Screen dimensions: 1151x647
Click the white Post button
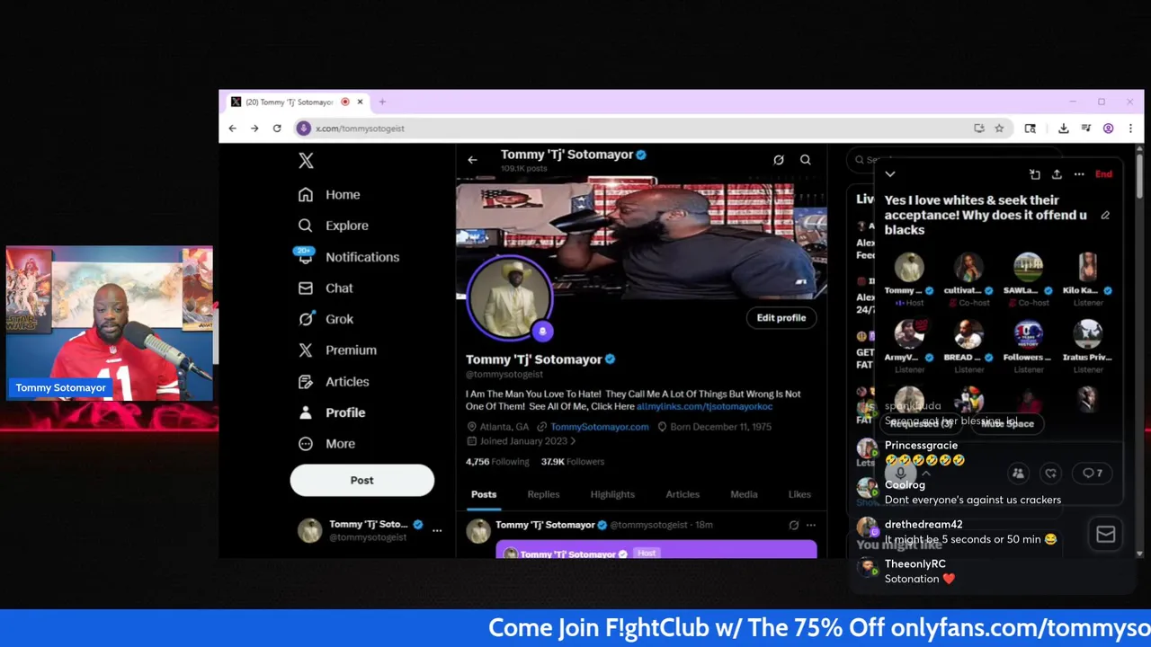point(361,481)
